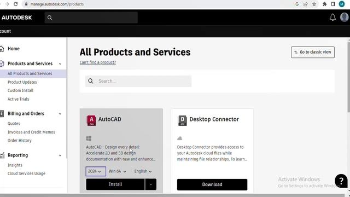350x197 pixels.
Task: Click Go to classic view
Action: [x=313, y=52]
